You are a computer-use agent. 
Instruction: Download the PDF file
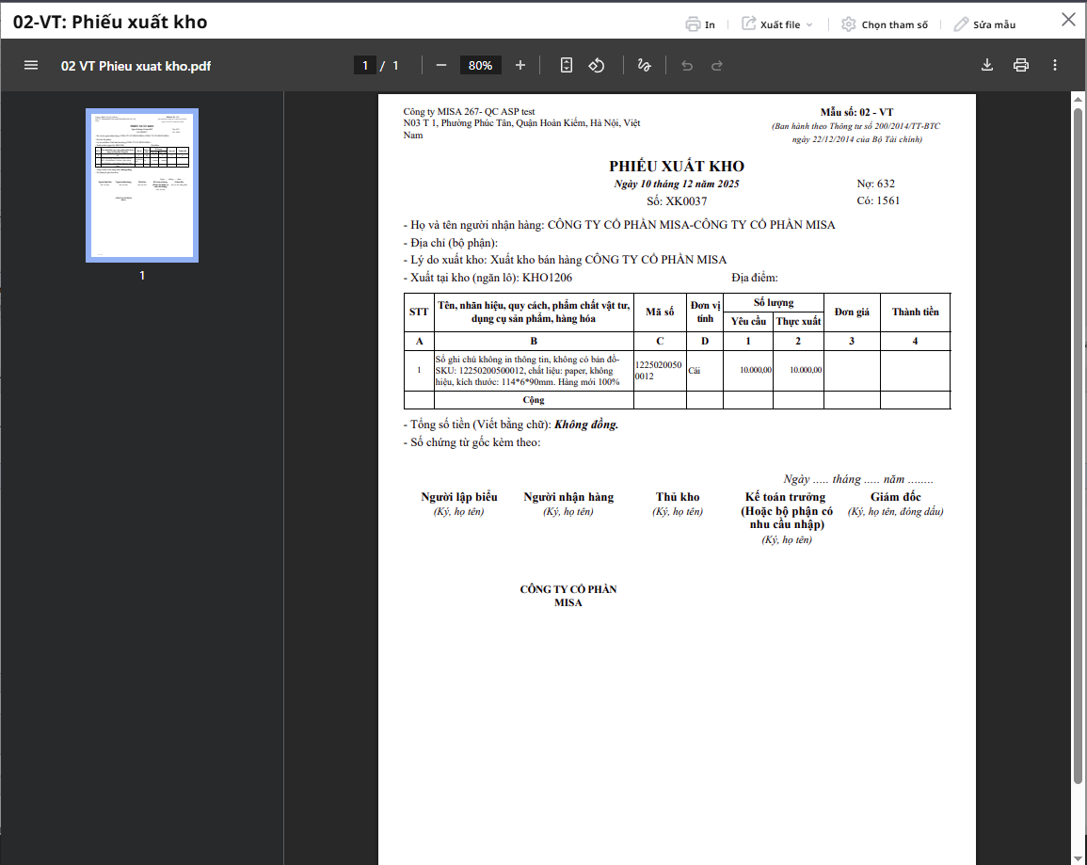[x=987, y=65]
